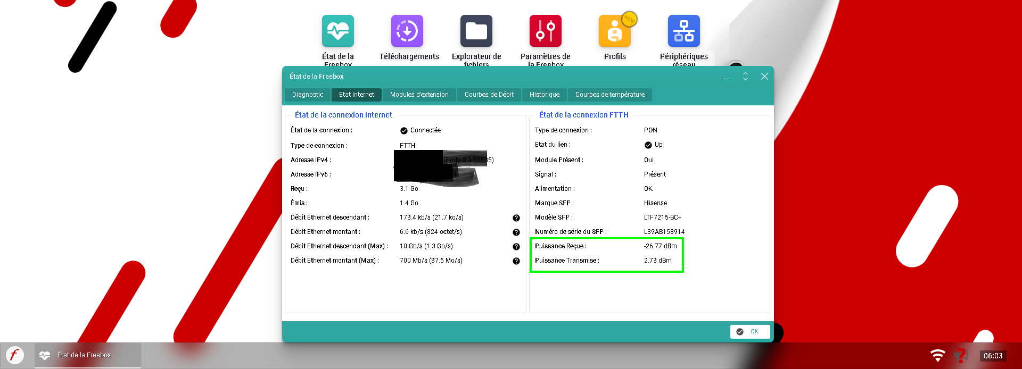
Task: Click the 10 Gb/s (1.3 Go/s) value
Action: (426, 246)
